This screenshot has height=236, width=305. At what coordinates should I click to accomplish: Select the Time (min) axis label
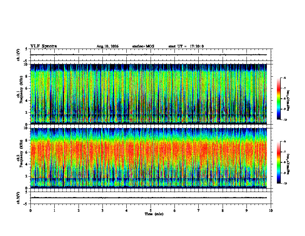[154, 214]
